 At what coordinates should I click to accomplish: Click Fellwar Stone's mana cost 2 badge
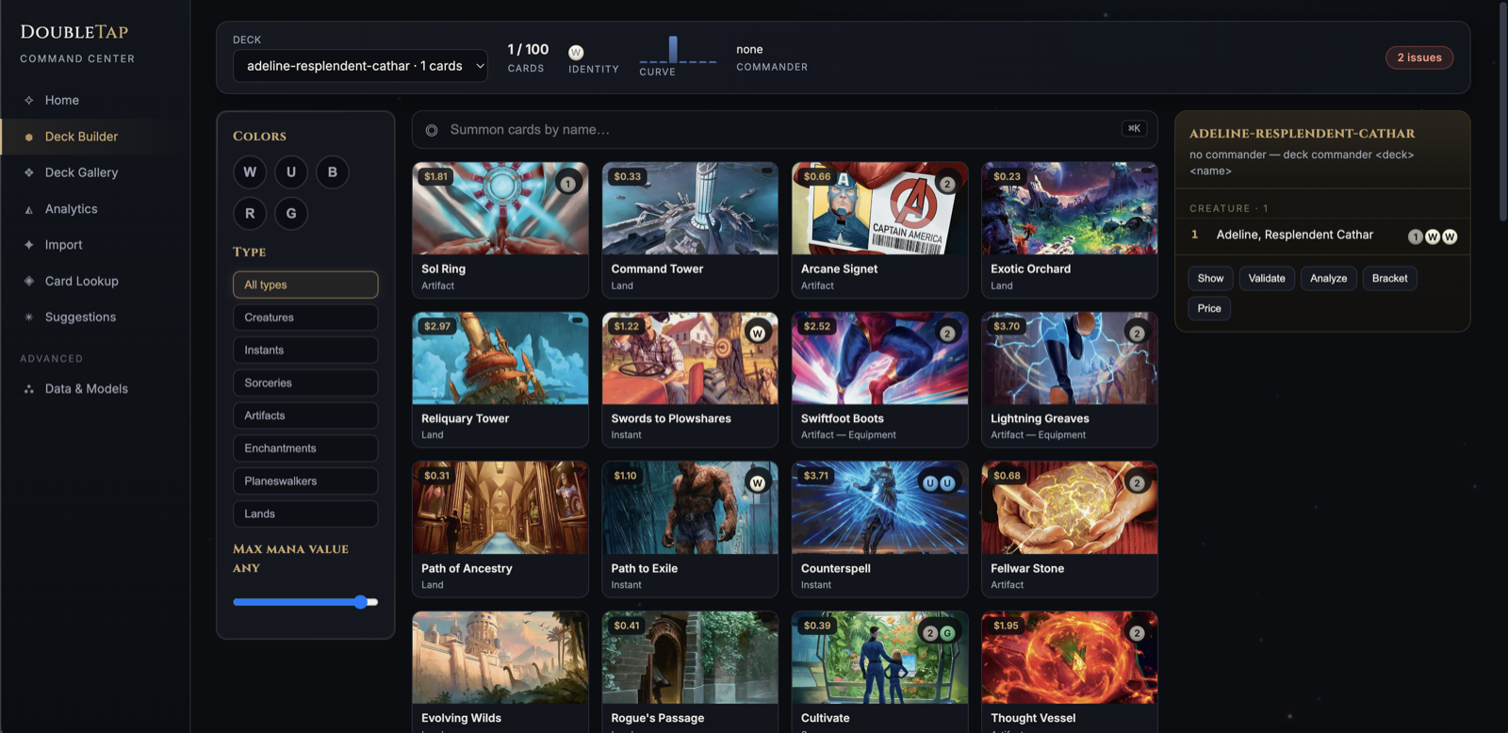point(1137,483)
